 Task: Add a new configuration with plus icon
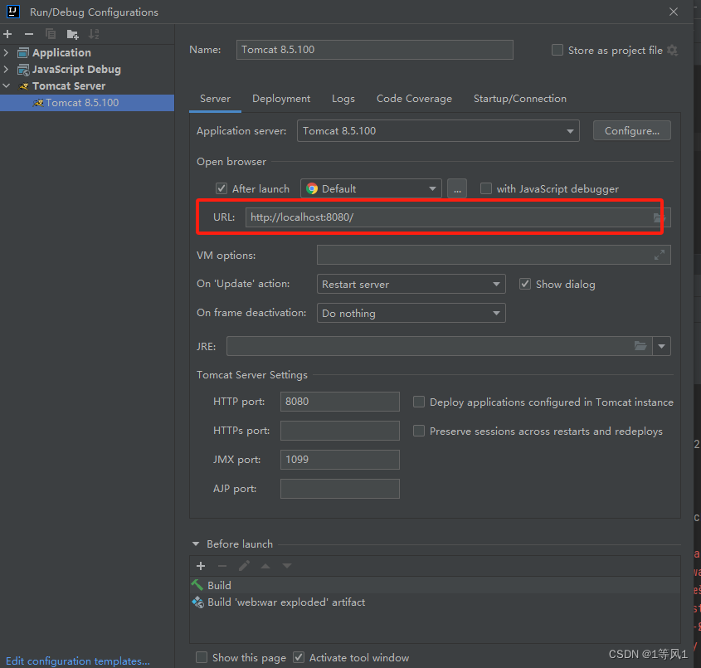[x=7, y=34]
